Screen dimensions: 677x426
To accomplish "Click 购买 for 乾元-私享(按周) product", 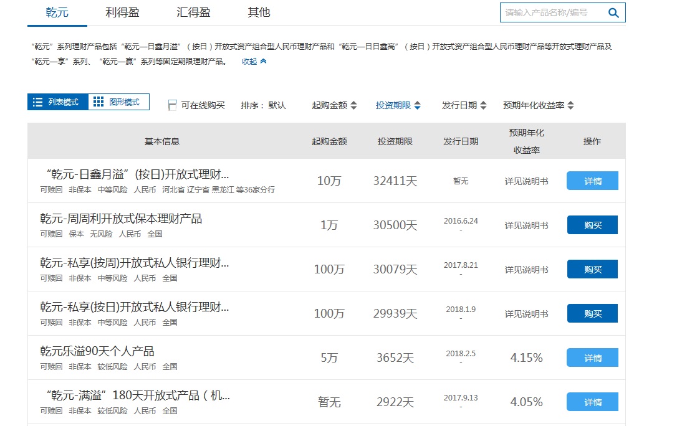I will (592, 269).
